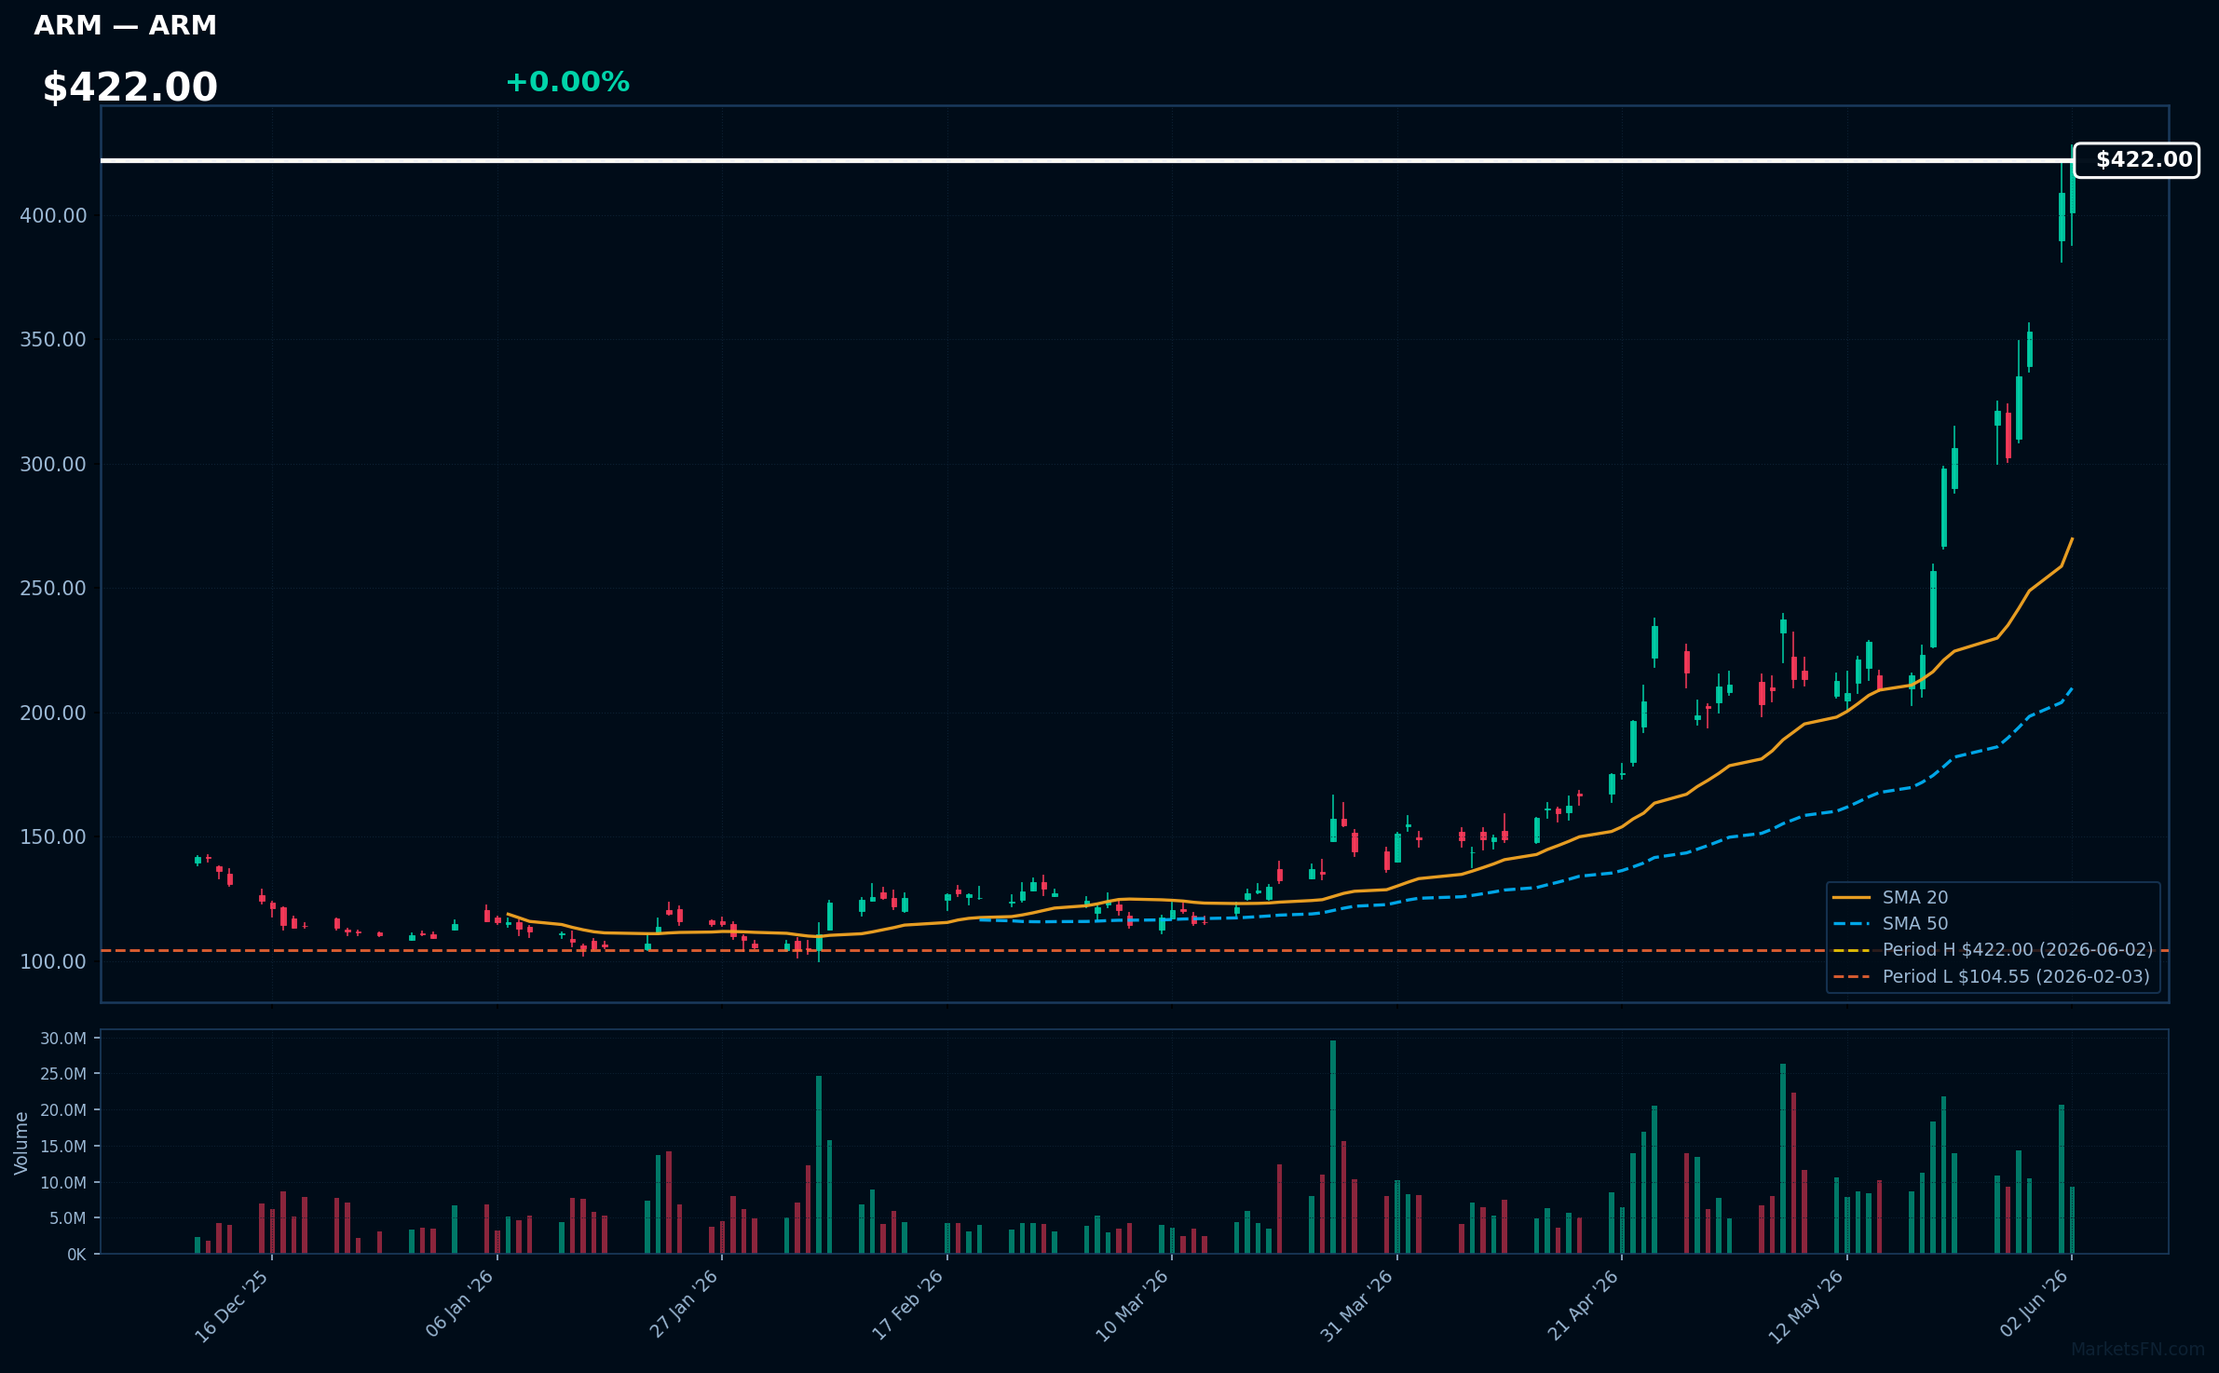The height and width of the screenshot is (1373, 2219).
Task: Click the 15.0M volume axis label
Action: pyautogui.click(x=63, y=1147)
